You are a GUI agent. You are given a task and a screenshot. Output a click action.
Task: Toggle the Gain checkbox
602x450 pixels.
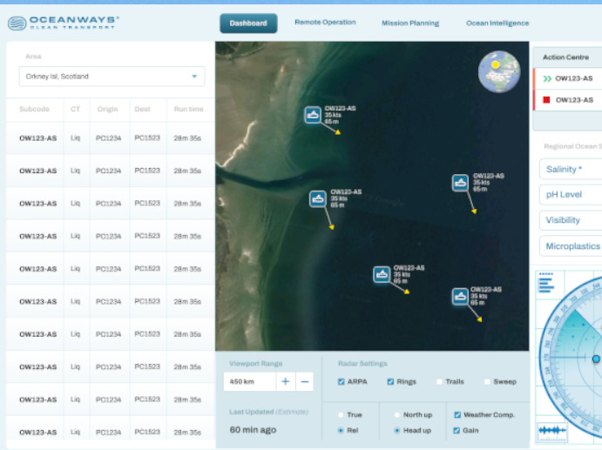pos(457,431)
